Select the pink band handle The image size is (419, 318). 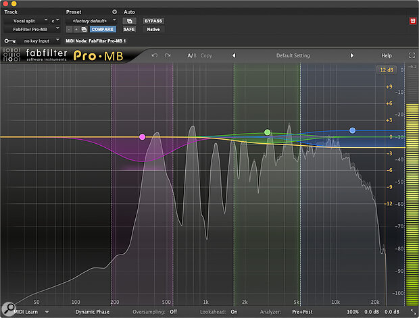[142, 137]
